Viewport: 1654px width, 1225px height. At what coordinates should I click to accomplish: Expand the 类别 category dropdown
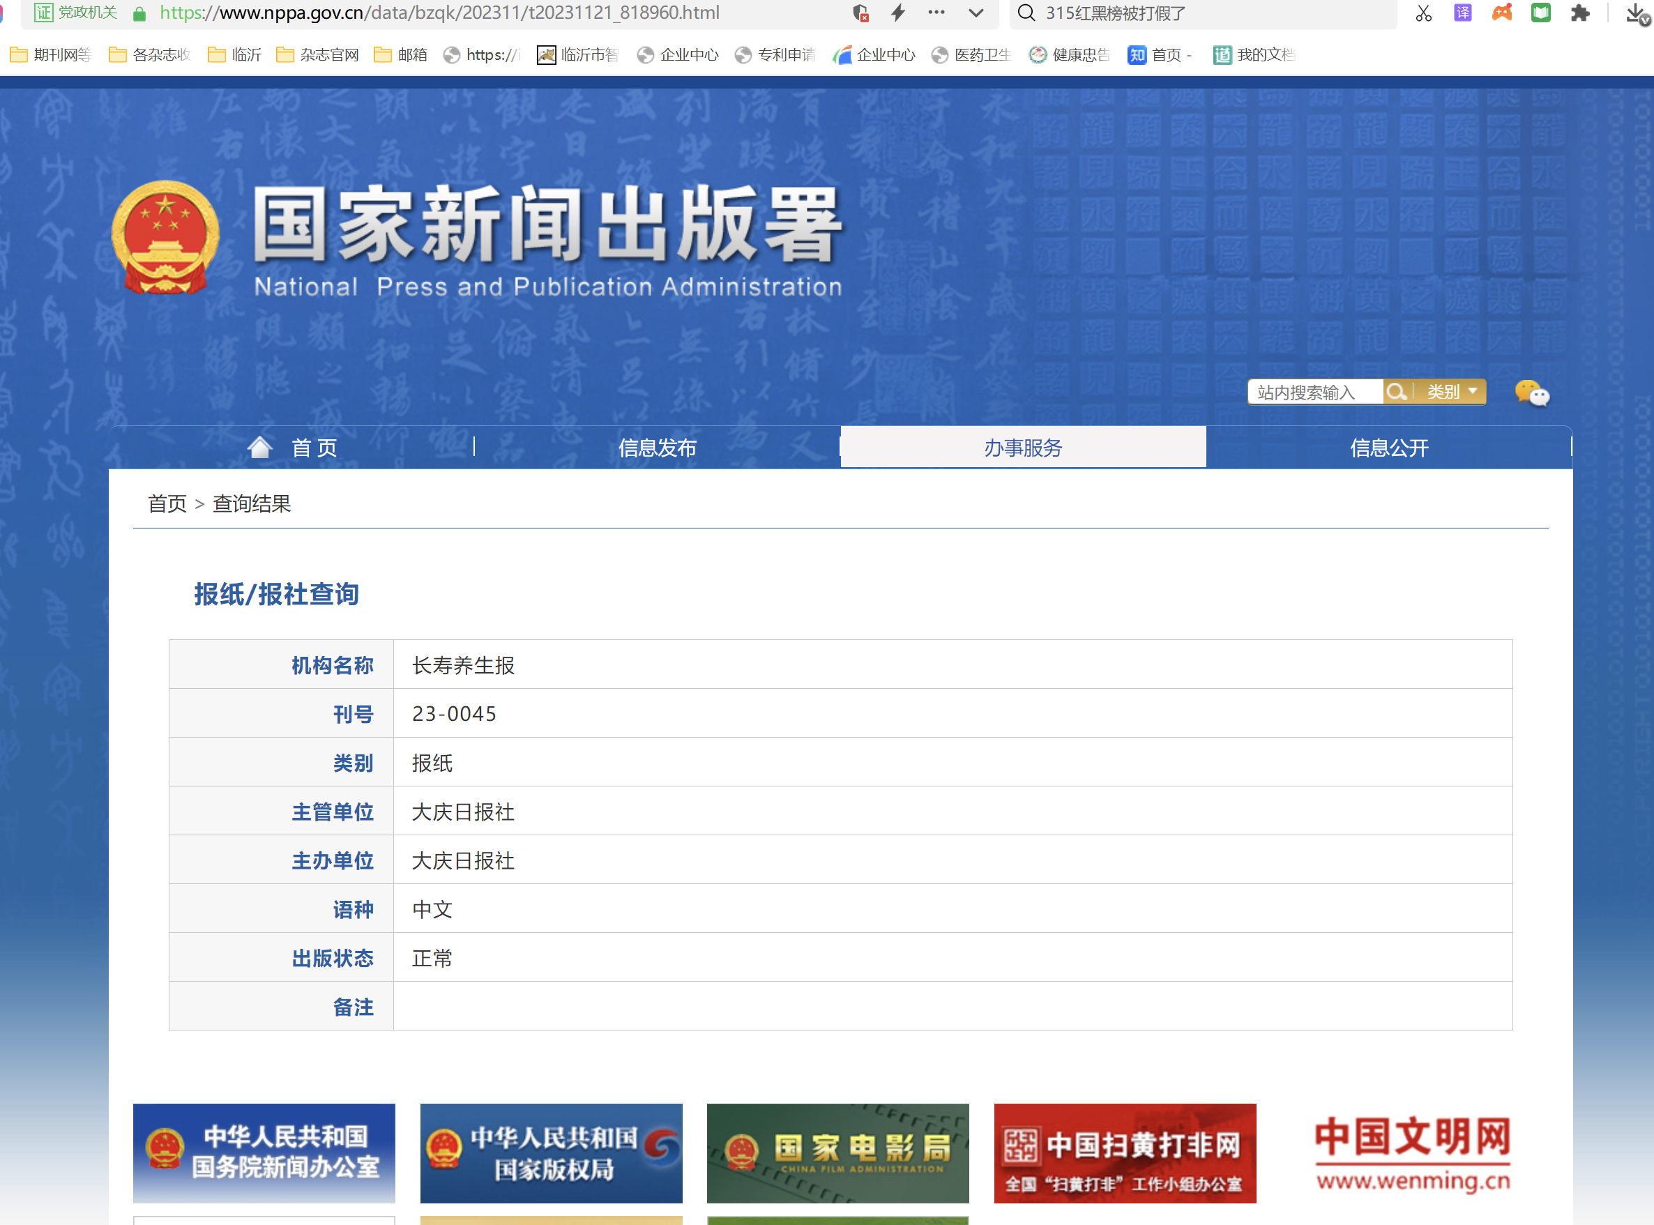pyautogui.click(x=1452, y=392)
